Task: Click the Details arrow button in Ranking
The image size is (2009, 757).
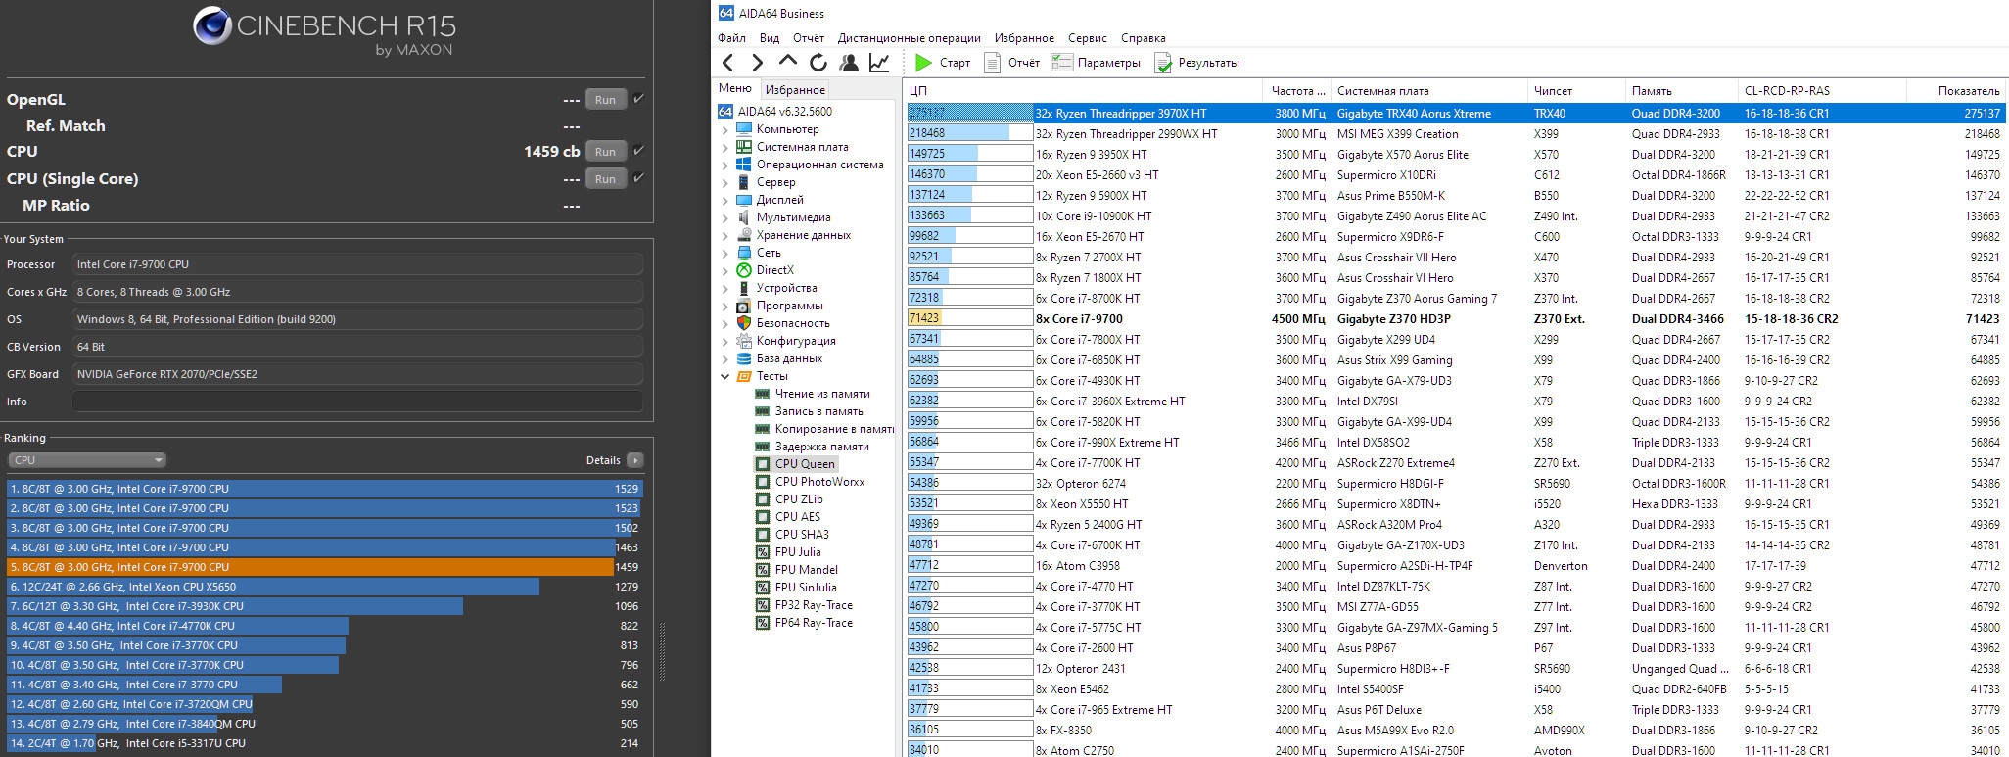Action: point(635,460)
